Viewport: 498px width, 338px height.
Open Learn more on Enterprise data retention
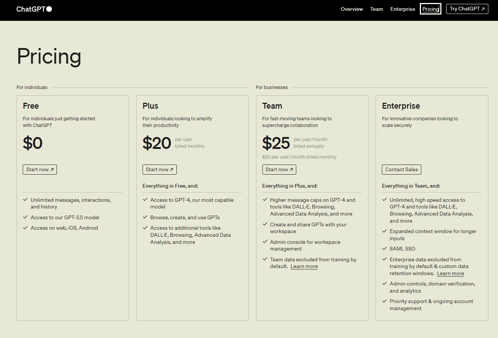click(x=450, y=274)
